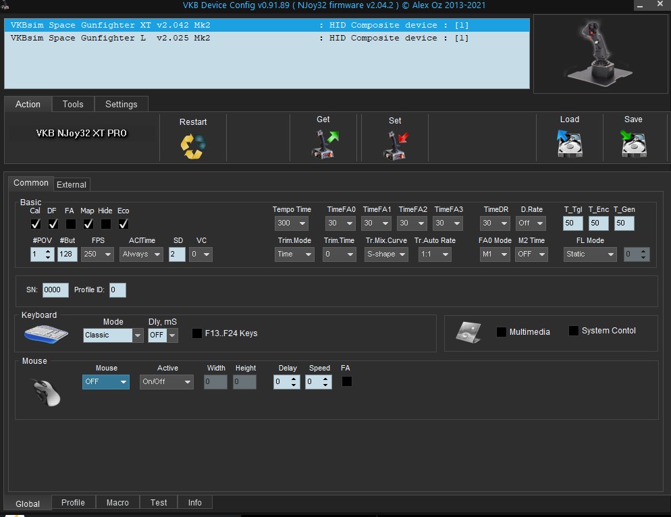Screen dimensions: 671x517
Task: Click the multimedia CD icon
Action: (x=468, y=331)
